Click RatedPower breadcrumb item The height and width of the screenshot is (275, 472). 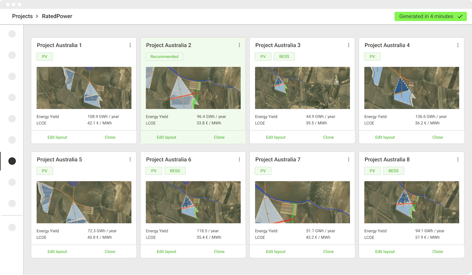tap(57, 16)
